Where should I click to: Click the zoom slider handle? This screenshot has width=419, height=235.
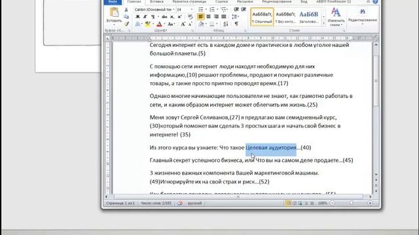click(x=351, y=203)
